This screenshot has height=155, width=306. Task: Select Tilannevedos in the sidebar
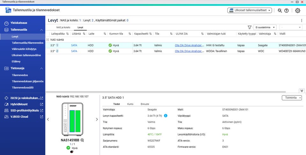click(x=20, y=75)
